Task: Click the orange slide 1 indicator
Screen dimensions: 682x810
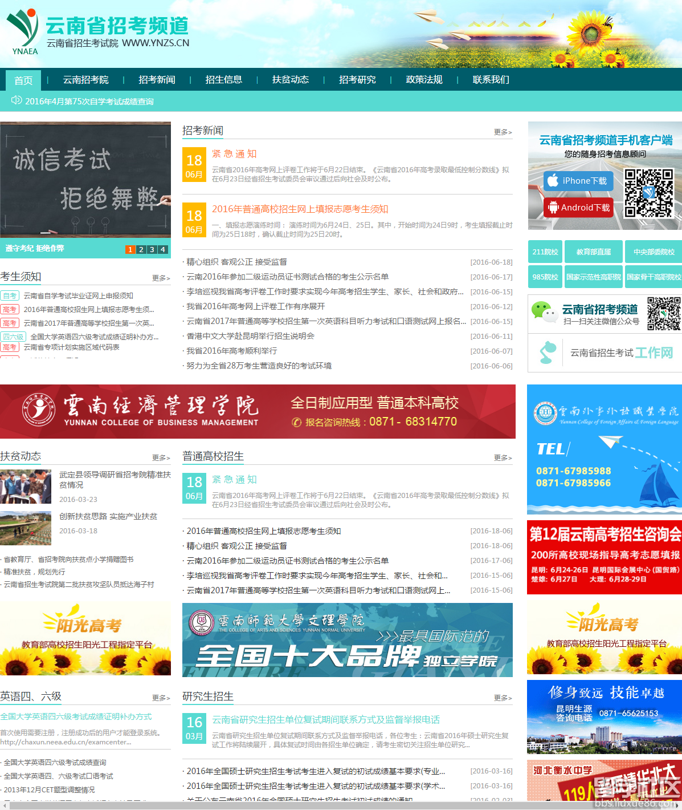Action: coord(130,249)
